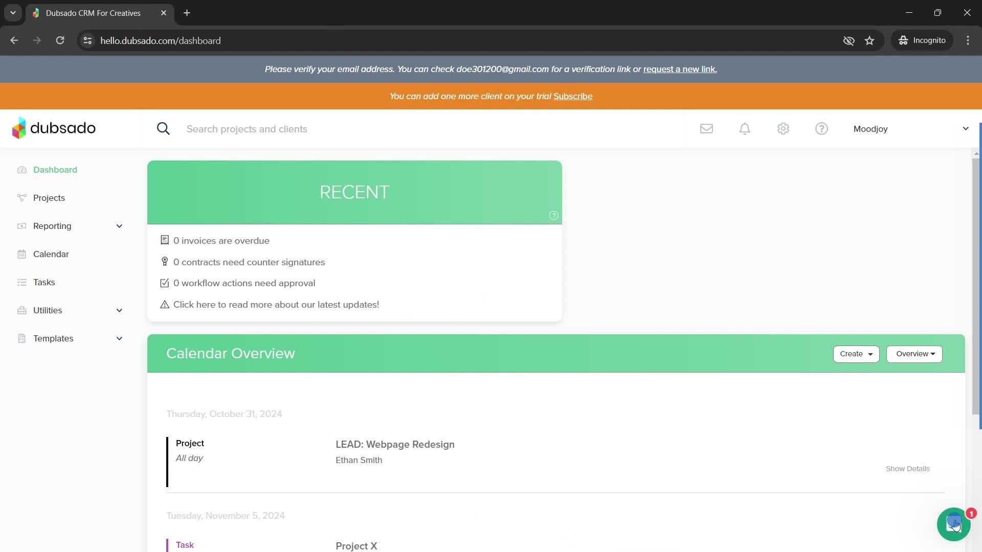The height and width of the screenshot is (552, 982).
Task: Open notifications bell icon
Action: [745, 129]
